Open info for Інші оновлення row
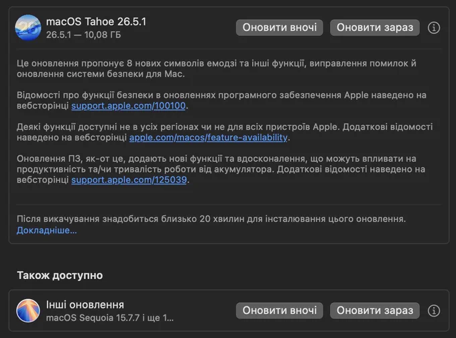 tap(434, 311)
